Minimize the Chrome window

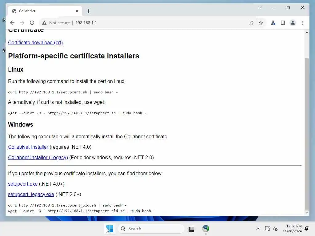coord(274,8)
